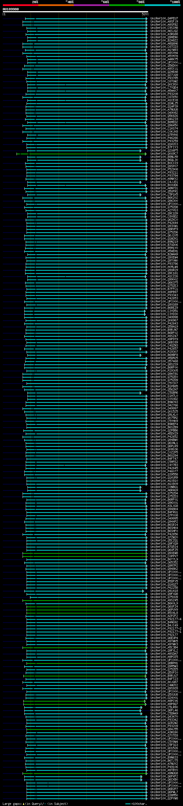Viewport: 183px width, 806px height.
Task: Select label UniRef100_Q8BPH1
Action: [x=164, y=663]
